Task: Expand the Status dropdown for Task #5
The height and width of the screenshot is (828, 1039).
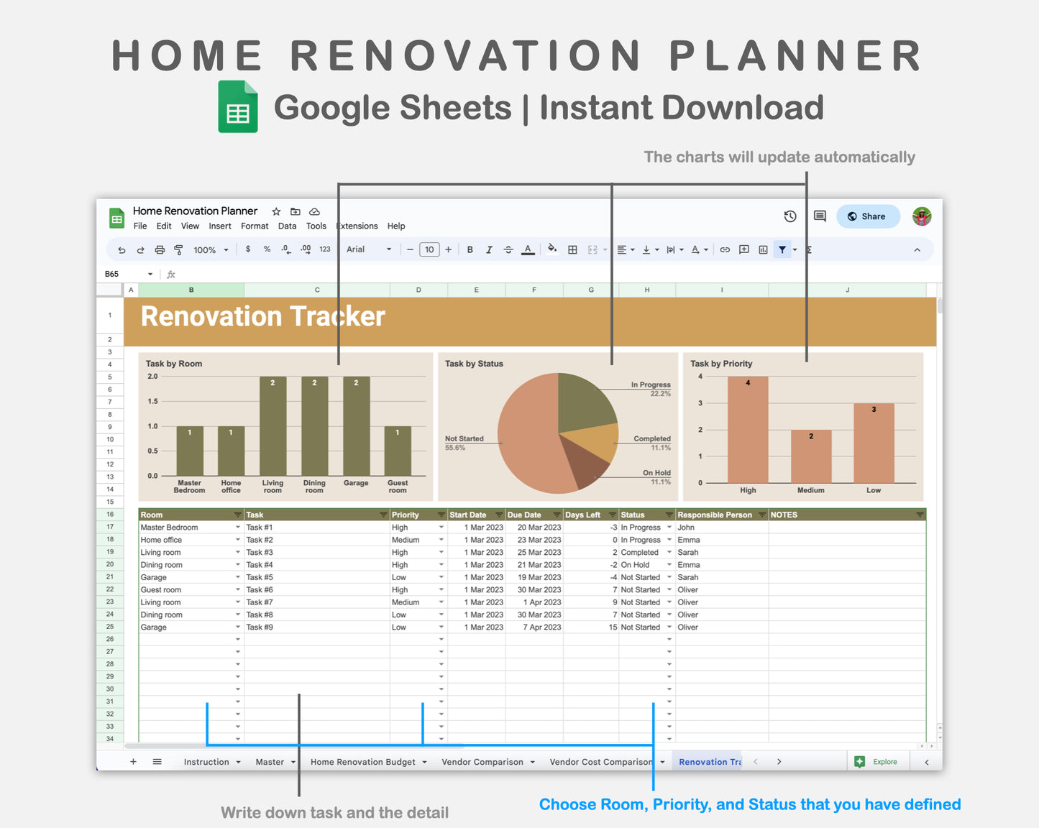Action: pyautogui.click(x=668, y=577)
